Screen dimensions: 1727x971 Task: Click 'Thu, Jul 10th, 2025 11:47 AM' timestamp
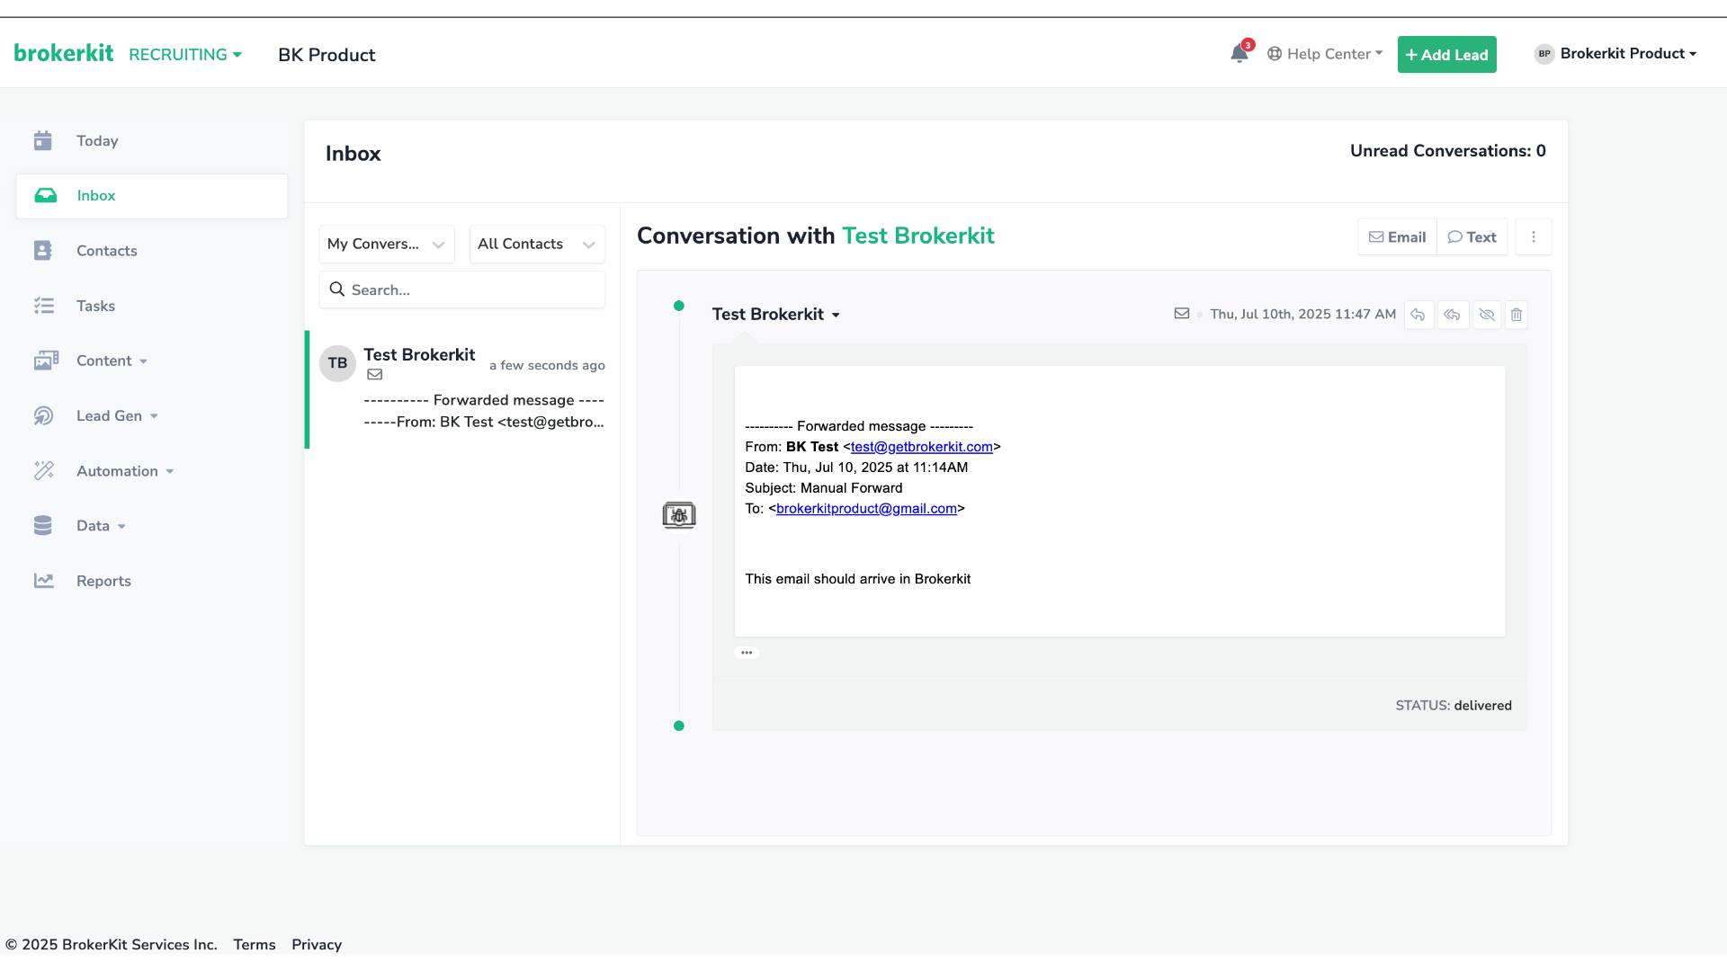(x=1302, y=314)
